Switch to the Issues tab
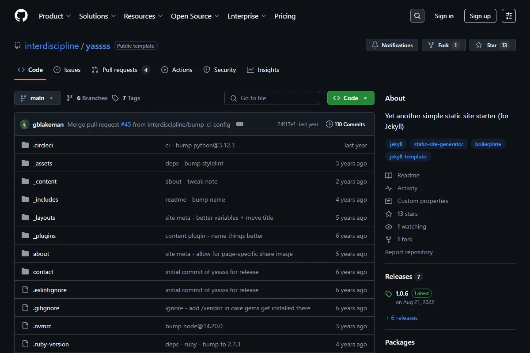The height and width of the screenshot is (353, 530). [x=67, y=70]
